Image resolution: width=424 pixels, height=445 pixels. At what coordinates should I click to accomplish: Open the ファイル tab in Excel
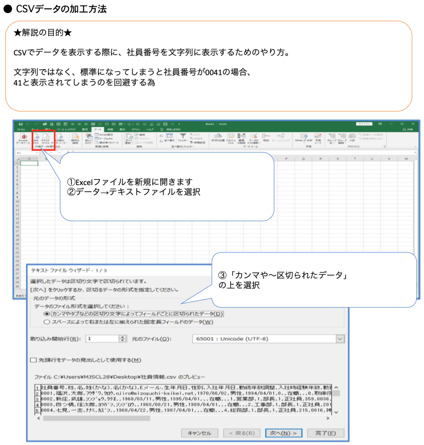click(21, 130)
